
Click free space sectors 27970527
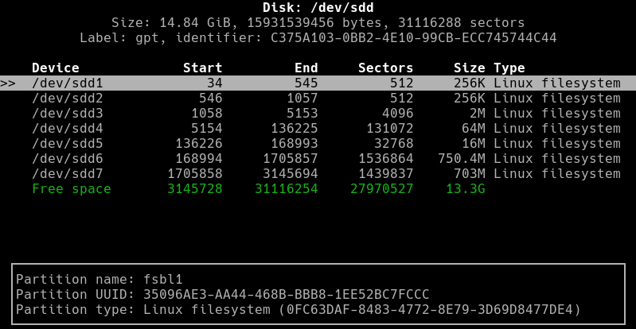click(x=382, y=189)
